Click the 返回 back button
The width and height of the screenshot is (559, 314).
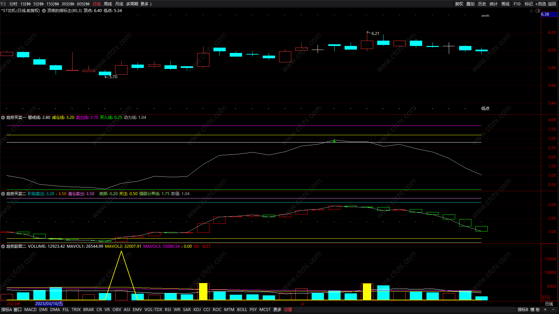pyautogui.click(x=552, y=4)
